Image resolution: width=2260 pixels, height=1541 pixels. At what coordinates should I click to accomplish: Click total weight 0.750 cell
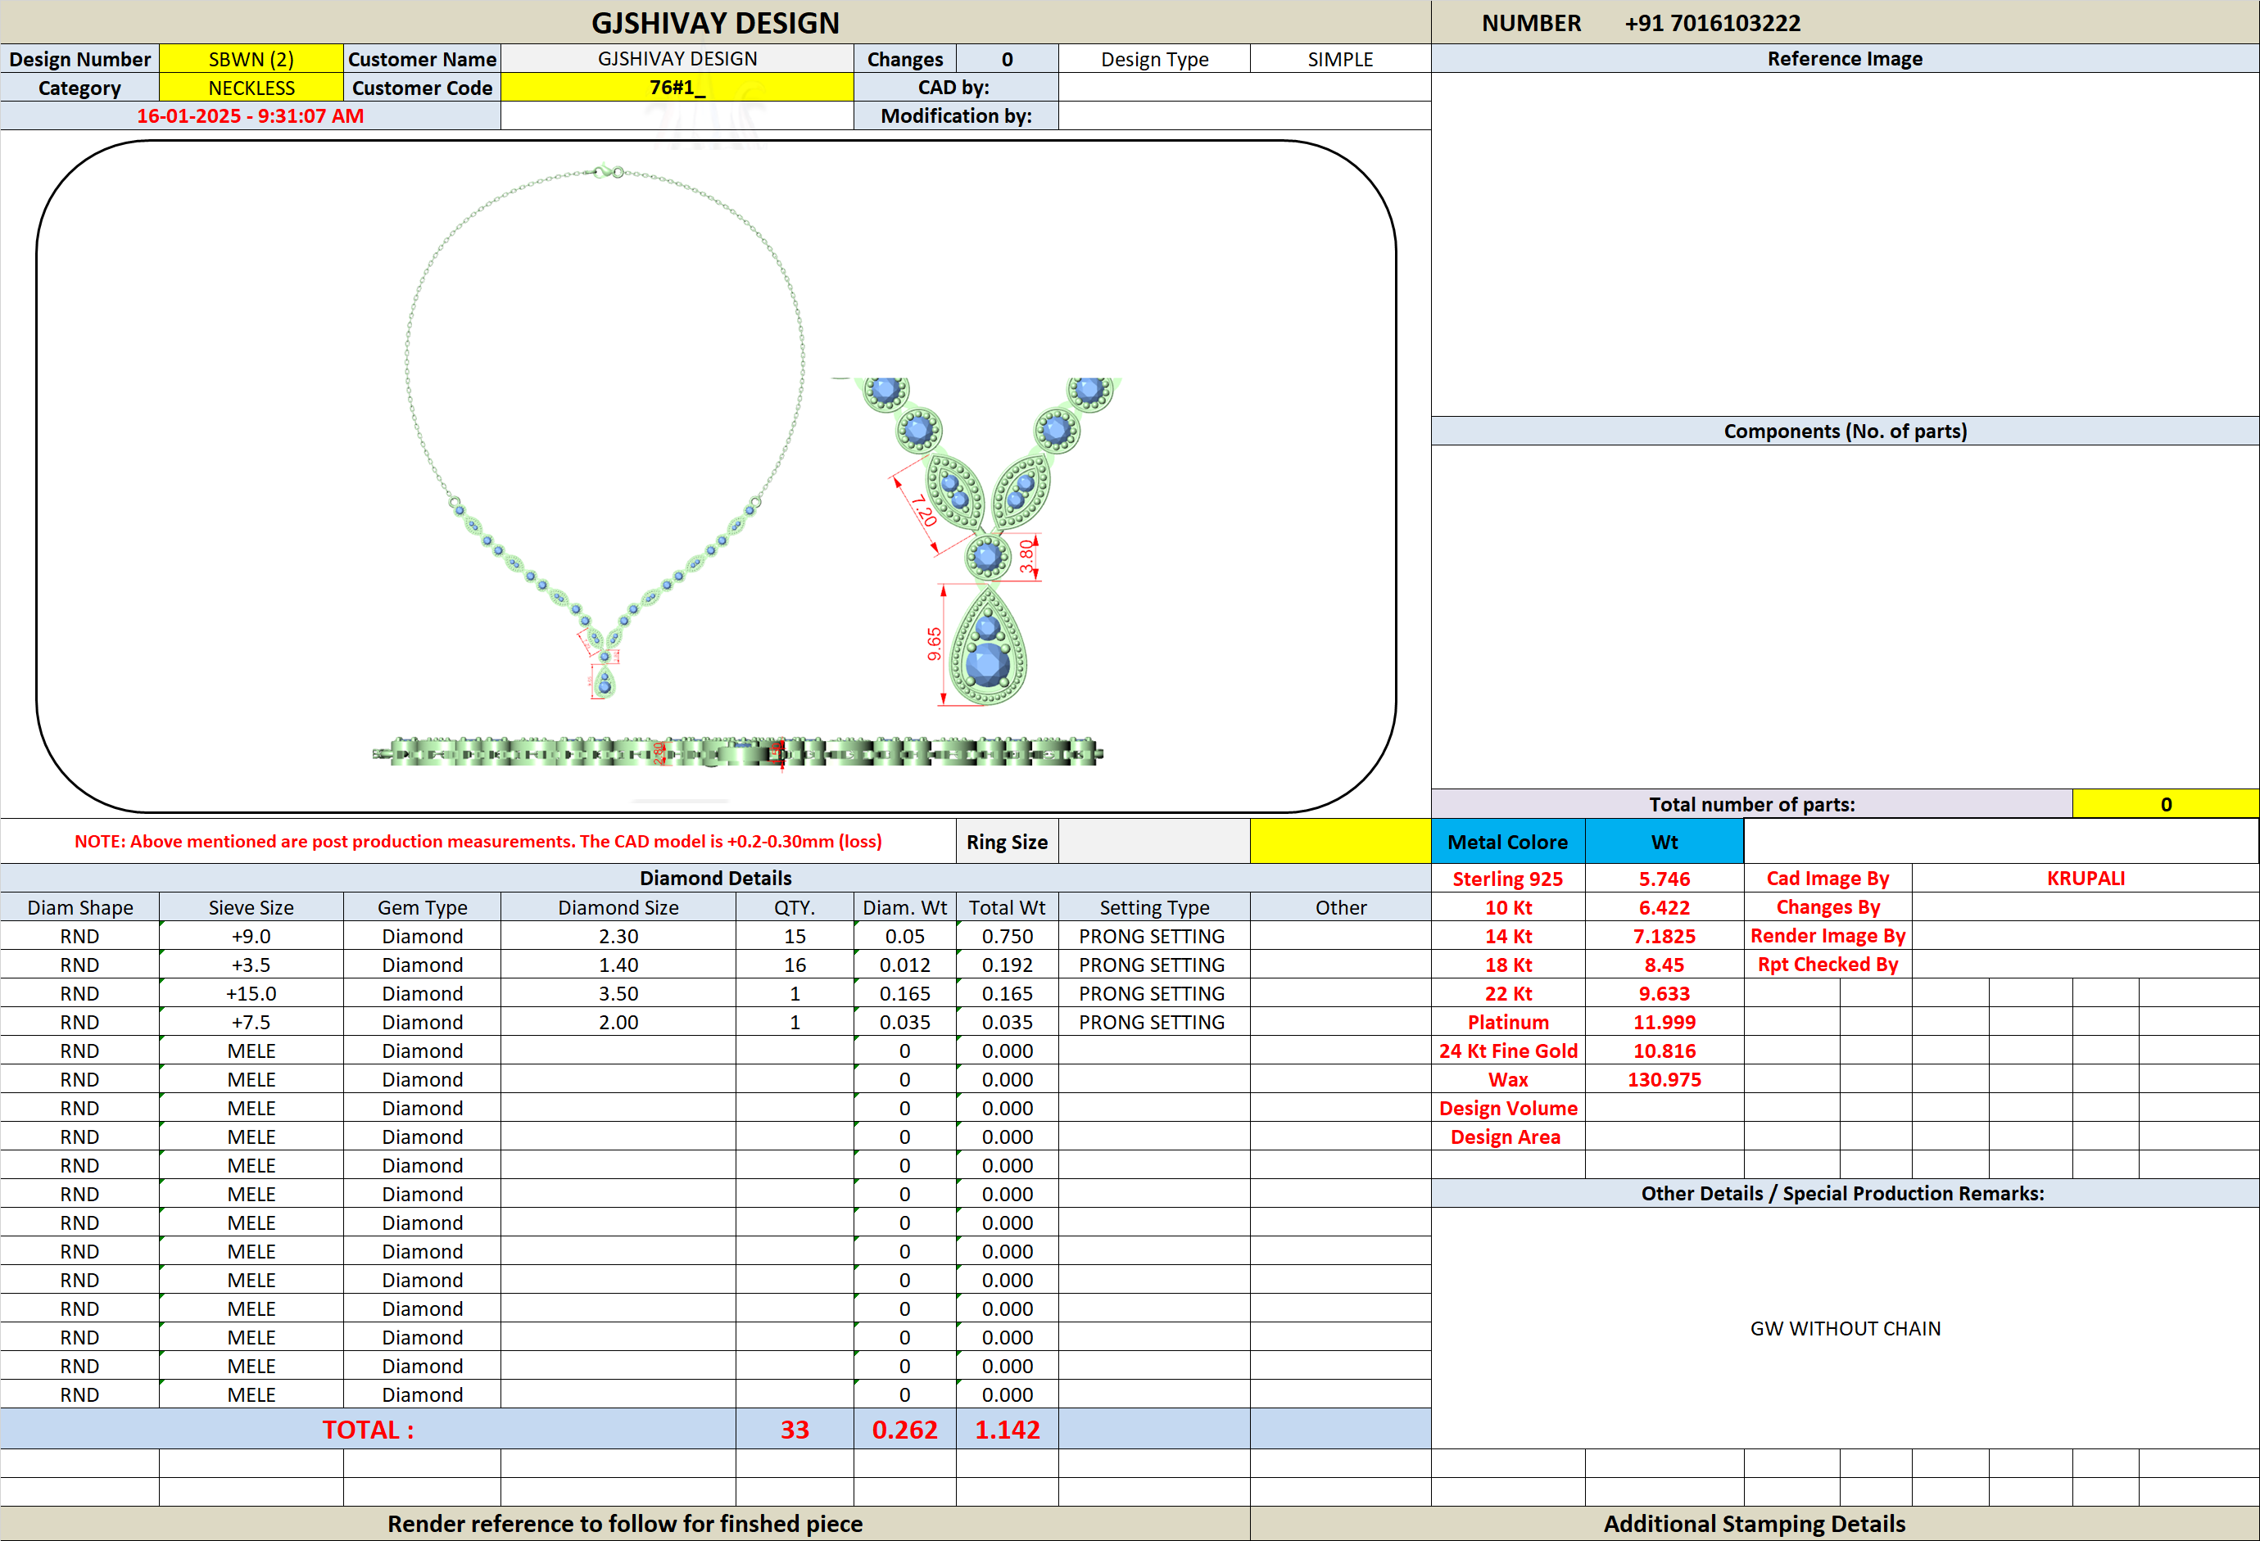tap(1007, 935)
